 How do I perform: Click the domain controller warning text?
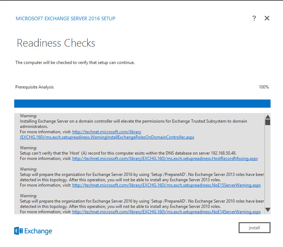click(133, 121)
